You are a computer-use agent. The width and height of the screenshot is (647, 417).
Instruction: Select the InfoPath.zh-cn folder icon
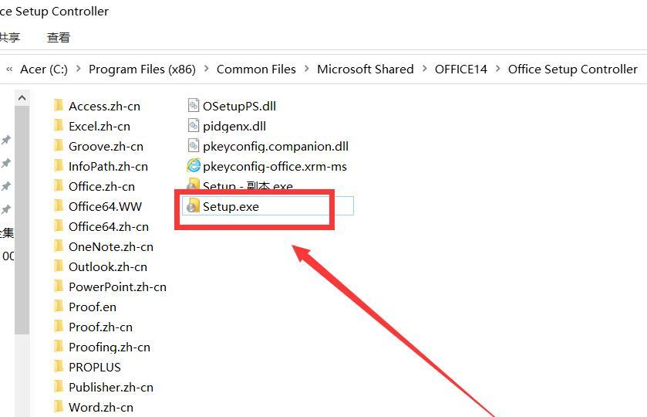pyautogui.click(x=59, y=166)
